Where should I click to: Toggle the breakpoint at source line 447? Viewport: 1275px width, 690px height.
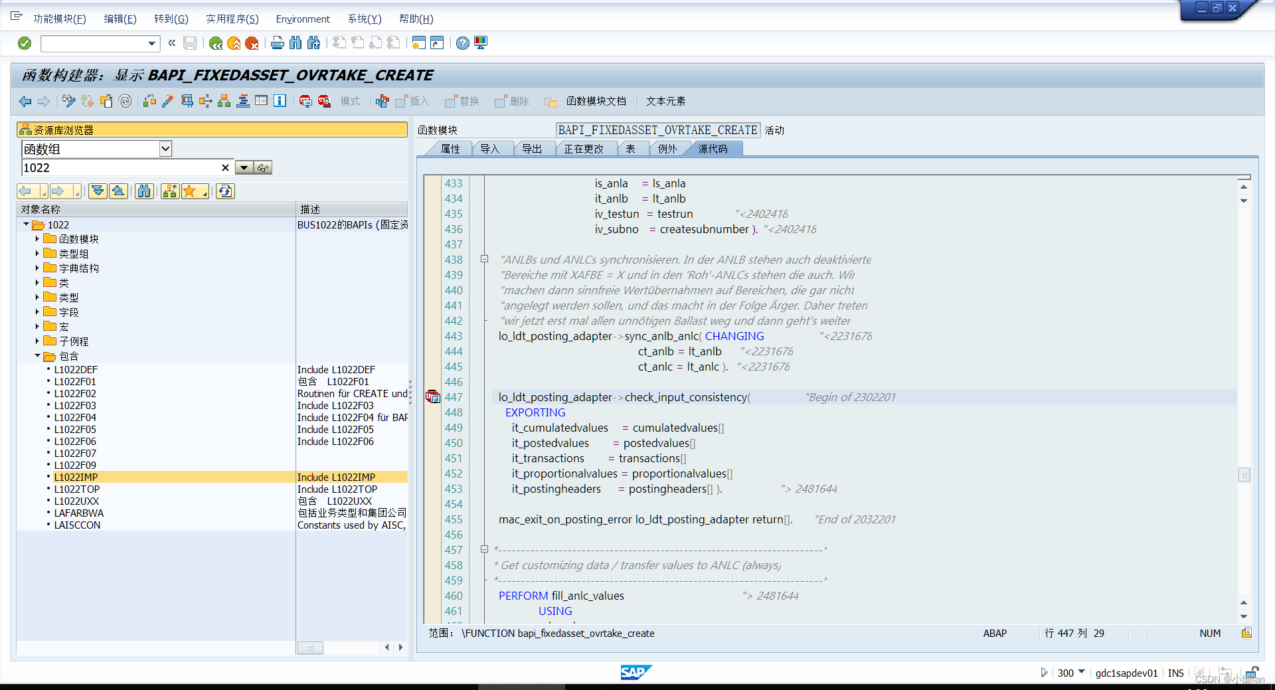[434, 396]
